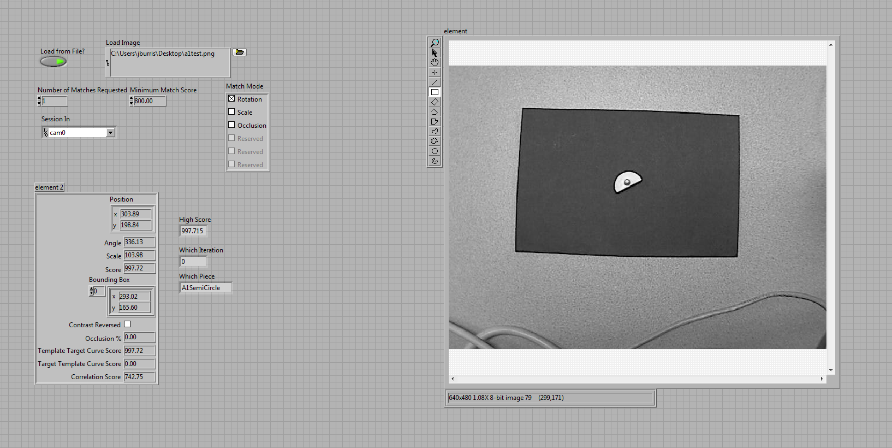Click the Number of Matches Requested stepper
892x448 pixels.
click(39, 101)
